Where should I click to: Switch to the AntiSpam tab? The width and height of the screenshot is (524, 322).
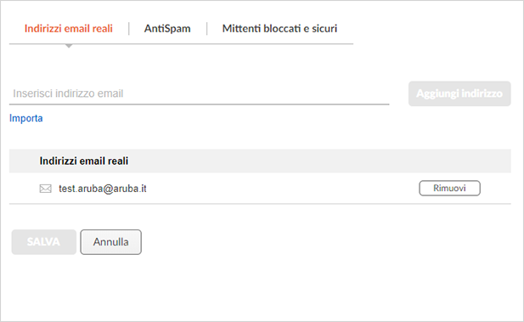167,29
